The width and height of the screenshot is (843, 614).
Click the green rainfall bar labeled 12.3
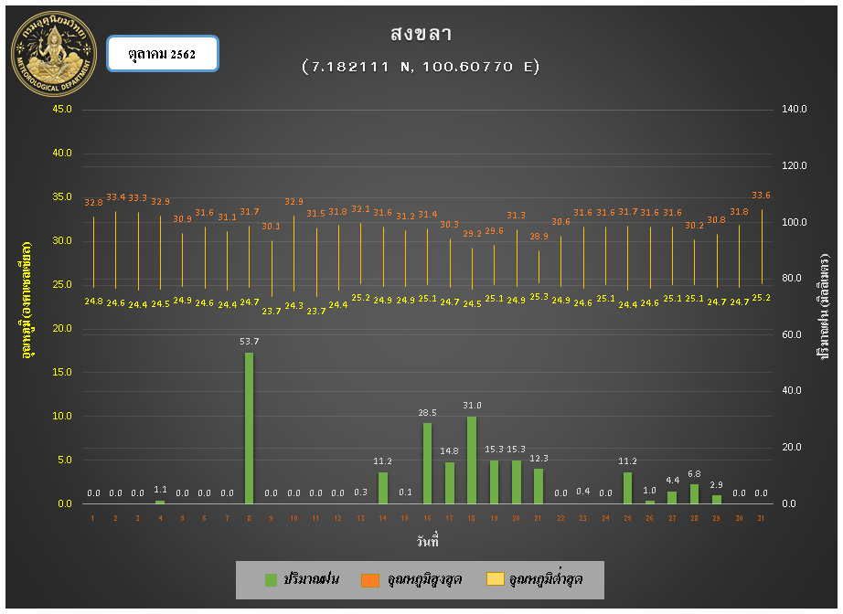(x=539, y=486)
